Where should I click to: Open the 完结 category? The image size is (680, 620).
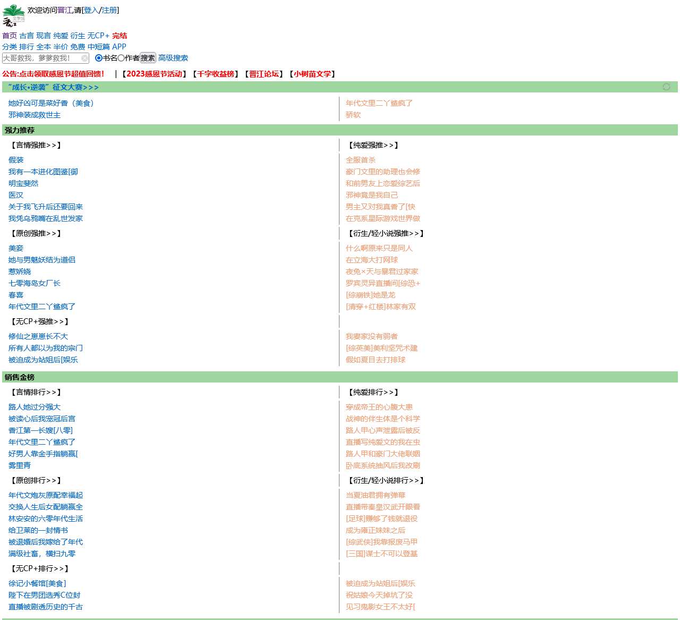pyautogui.click(x=120, y=36)
